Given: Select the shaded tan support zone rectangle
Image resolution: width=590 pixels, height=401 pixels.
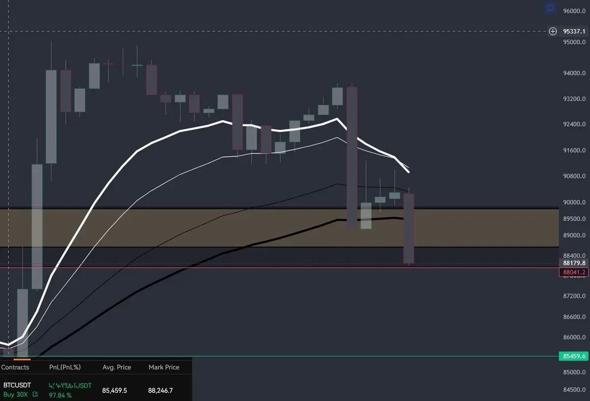Looking at the screenshot, I should (x=279, y=227).
